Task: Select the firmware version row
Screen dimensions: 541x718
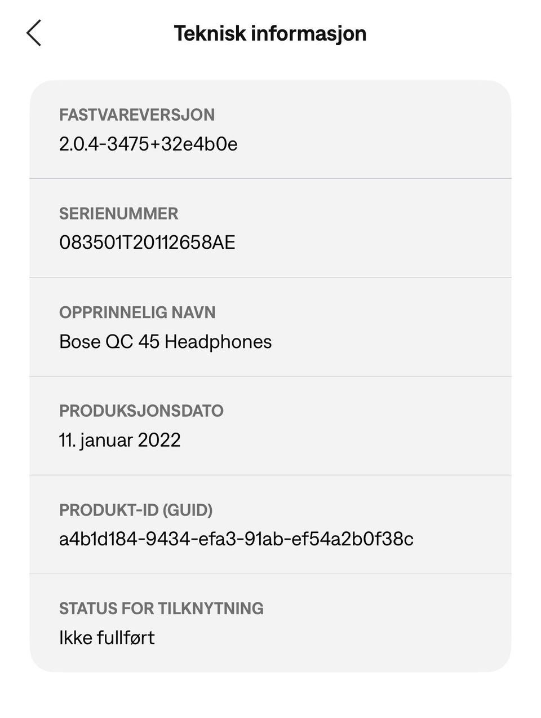Action: coord(372,130)
